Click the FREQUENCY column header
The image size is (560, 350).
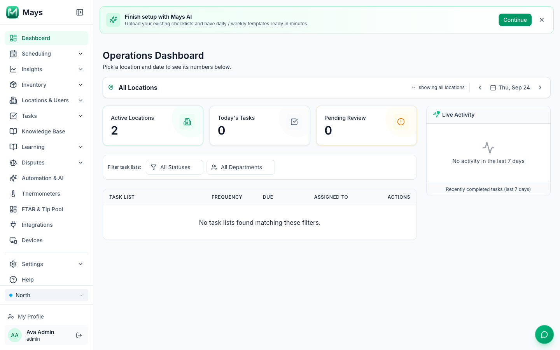(227, 197)
